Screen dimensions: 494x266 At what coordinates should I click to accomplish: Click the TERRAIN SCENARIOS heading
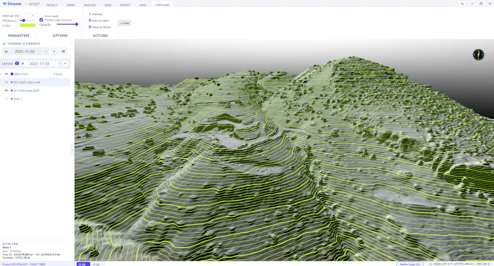[x=23, y=43]
